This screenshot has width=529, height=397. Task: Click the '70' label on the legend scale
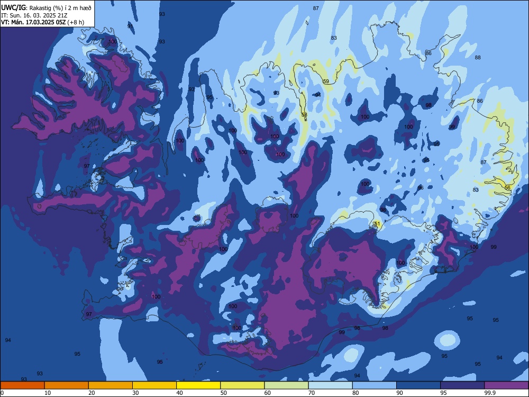coord(312,393)
